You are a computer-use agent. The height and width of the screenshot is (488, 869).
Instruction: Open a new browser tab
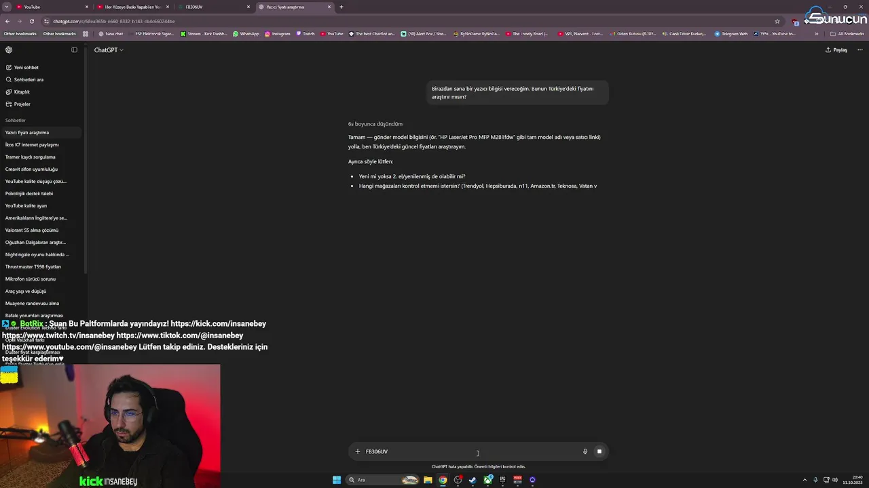point(341,7)
